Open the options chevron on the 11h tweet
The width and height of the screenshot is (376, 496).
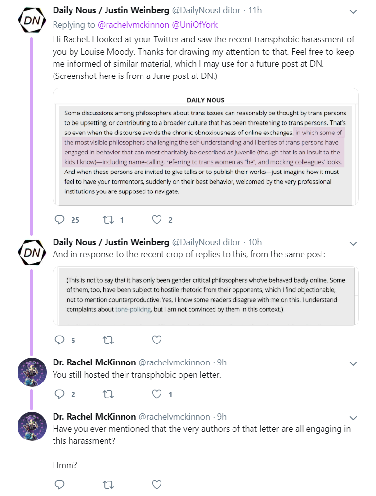pyautogui.click(x=353, y=12)
